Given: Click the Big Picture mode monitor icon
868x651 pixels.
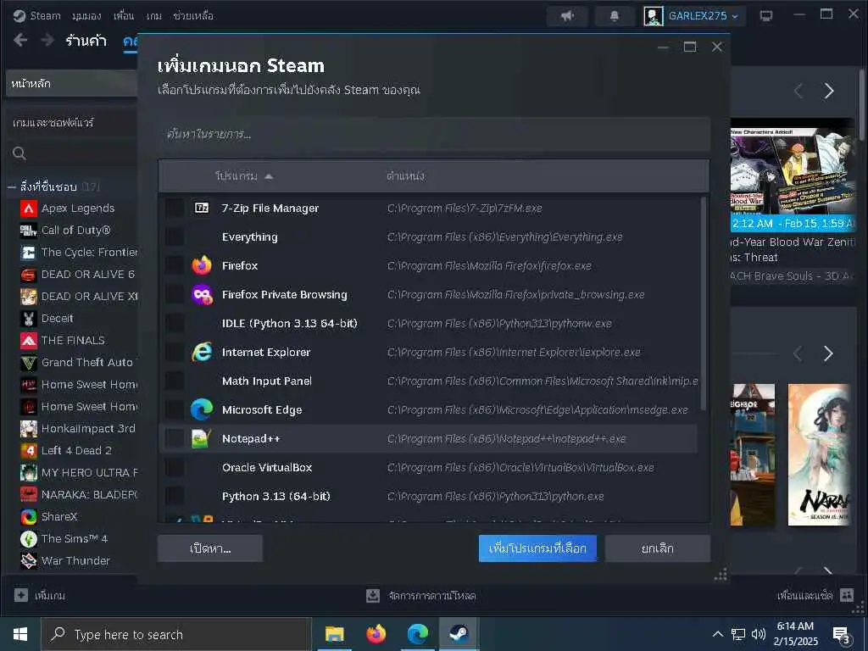Looking at the screenshot, I should coord(766,16).
